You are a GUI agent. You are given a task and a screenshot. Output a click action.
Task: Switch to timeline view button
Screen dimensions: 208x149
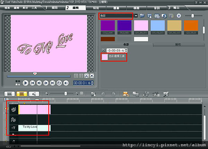(21, 94)
